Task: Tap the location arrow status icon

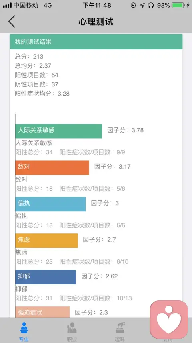Action: click(142, 5)
